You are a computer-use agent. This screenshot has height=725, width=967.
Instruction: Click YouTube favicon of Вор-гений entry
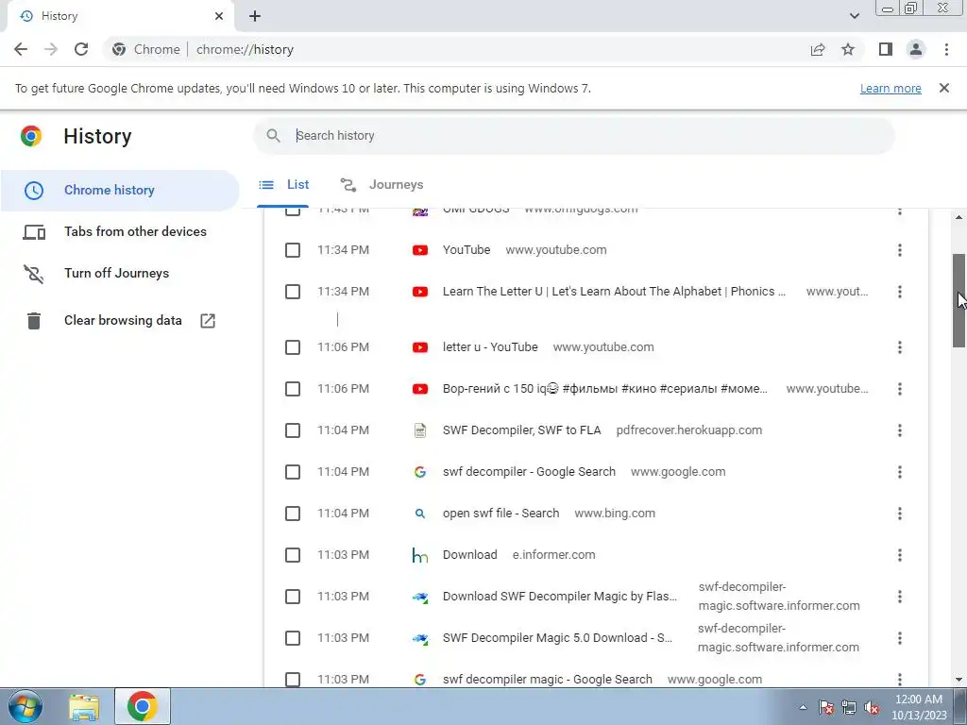click(x=420, y=389)
